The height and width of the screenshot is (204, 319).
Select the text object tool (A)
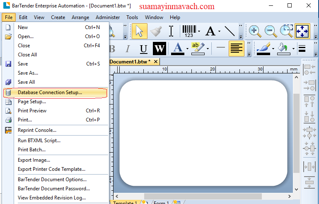coord(210,31)
